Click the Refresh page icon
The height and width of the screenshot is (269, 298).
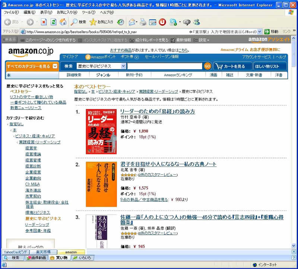tap(54, 22)
